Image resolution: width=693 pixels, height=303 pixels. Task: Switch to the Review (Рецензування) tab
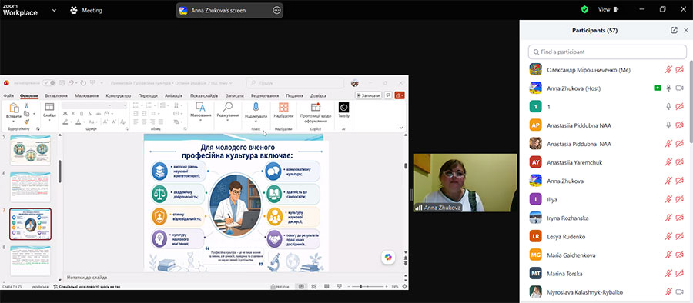(265, 95)
